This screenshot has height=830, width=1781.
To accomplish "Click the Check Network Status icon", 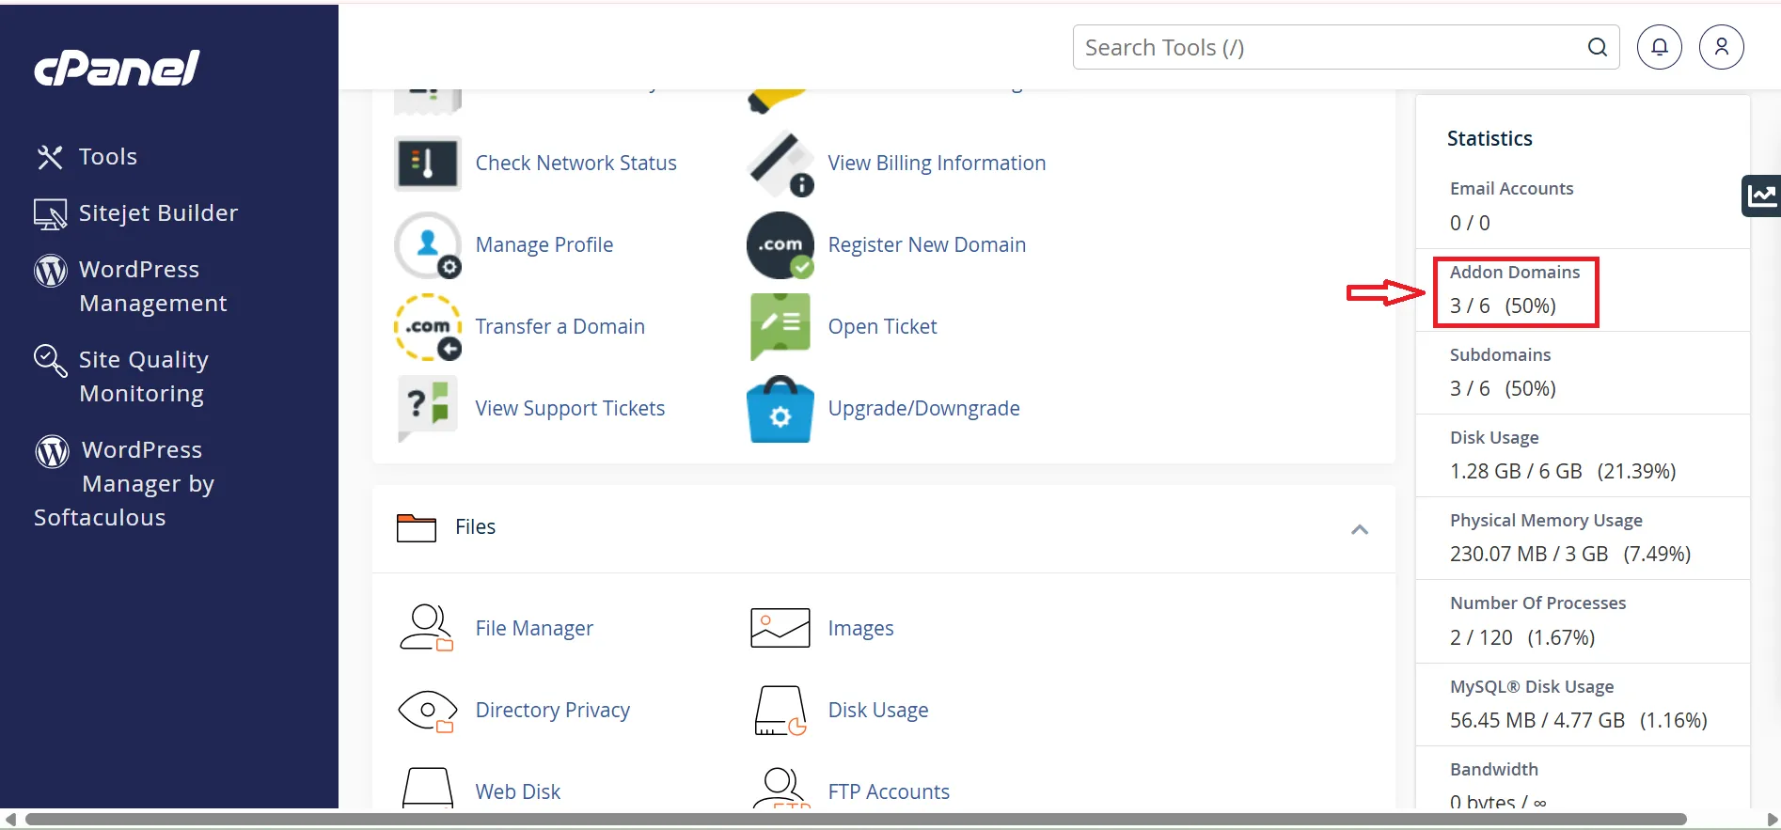I will pyautogui.click(x=428, y=164).
